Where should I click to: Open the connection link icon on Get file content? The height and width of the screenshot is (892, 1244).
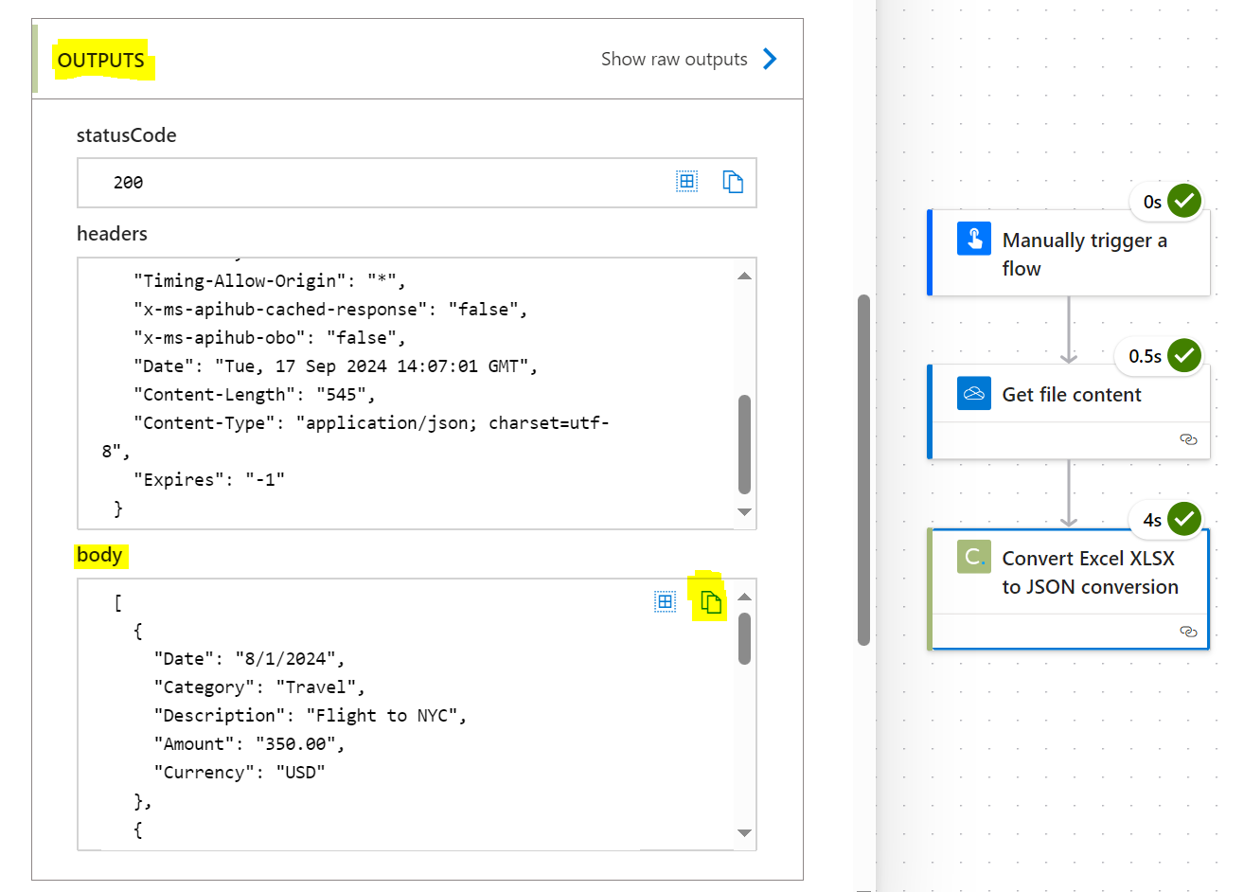coord(1189,439)
